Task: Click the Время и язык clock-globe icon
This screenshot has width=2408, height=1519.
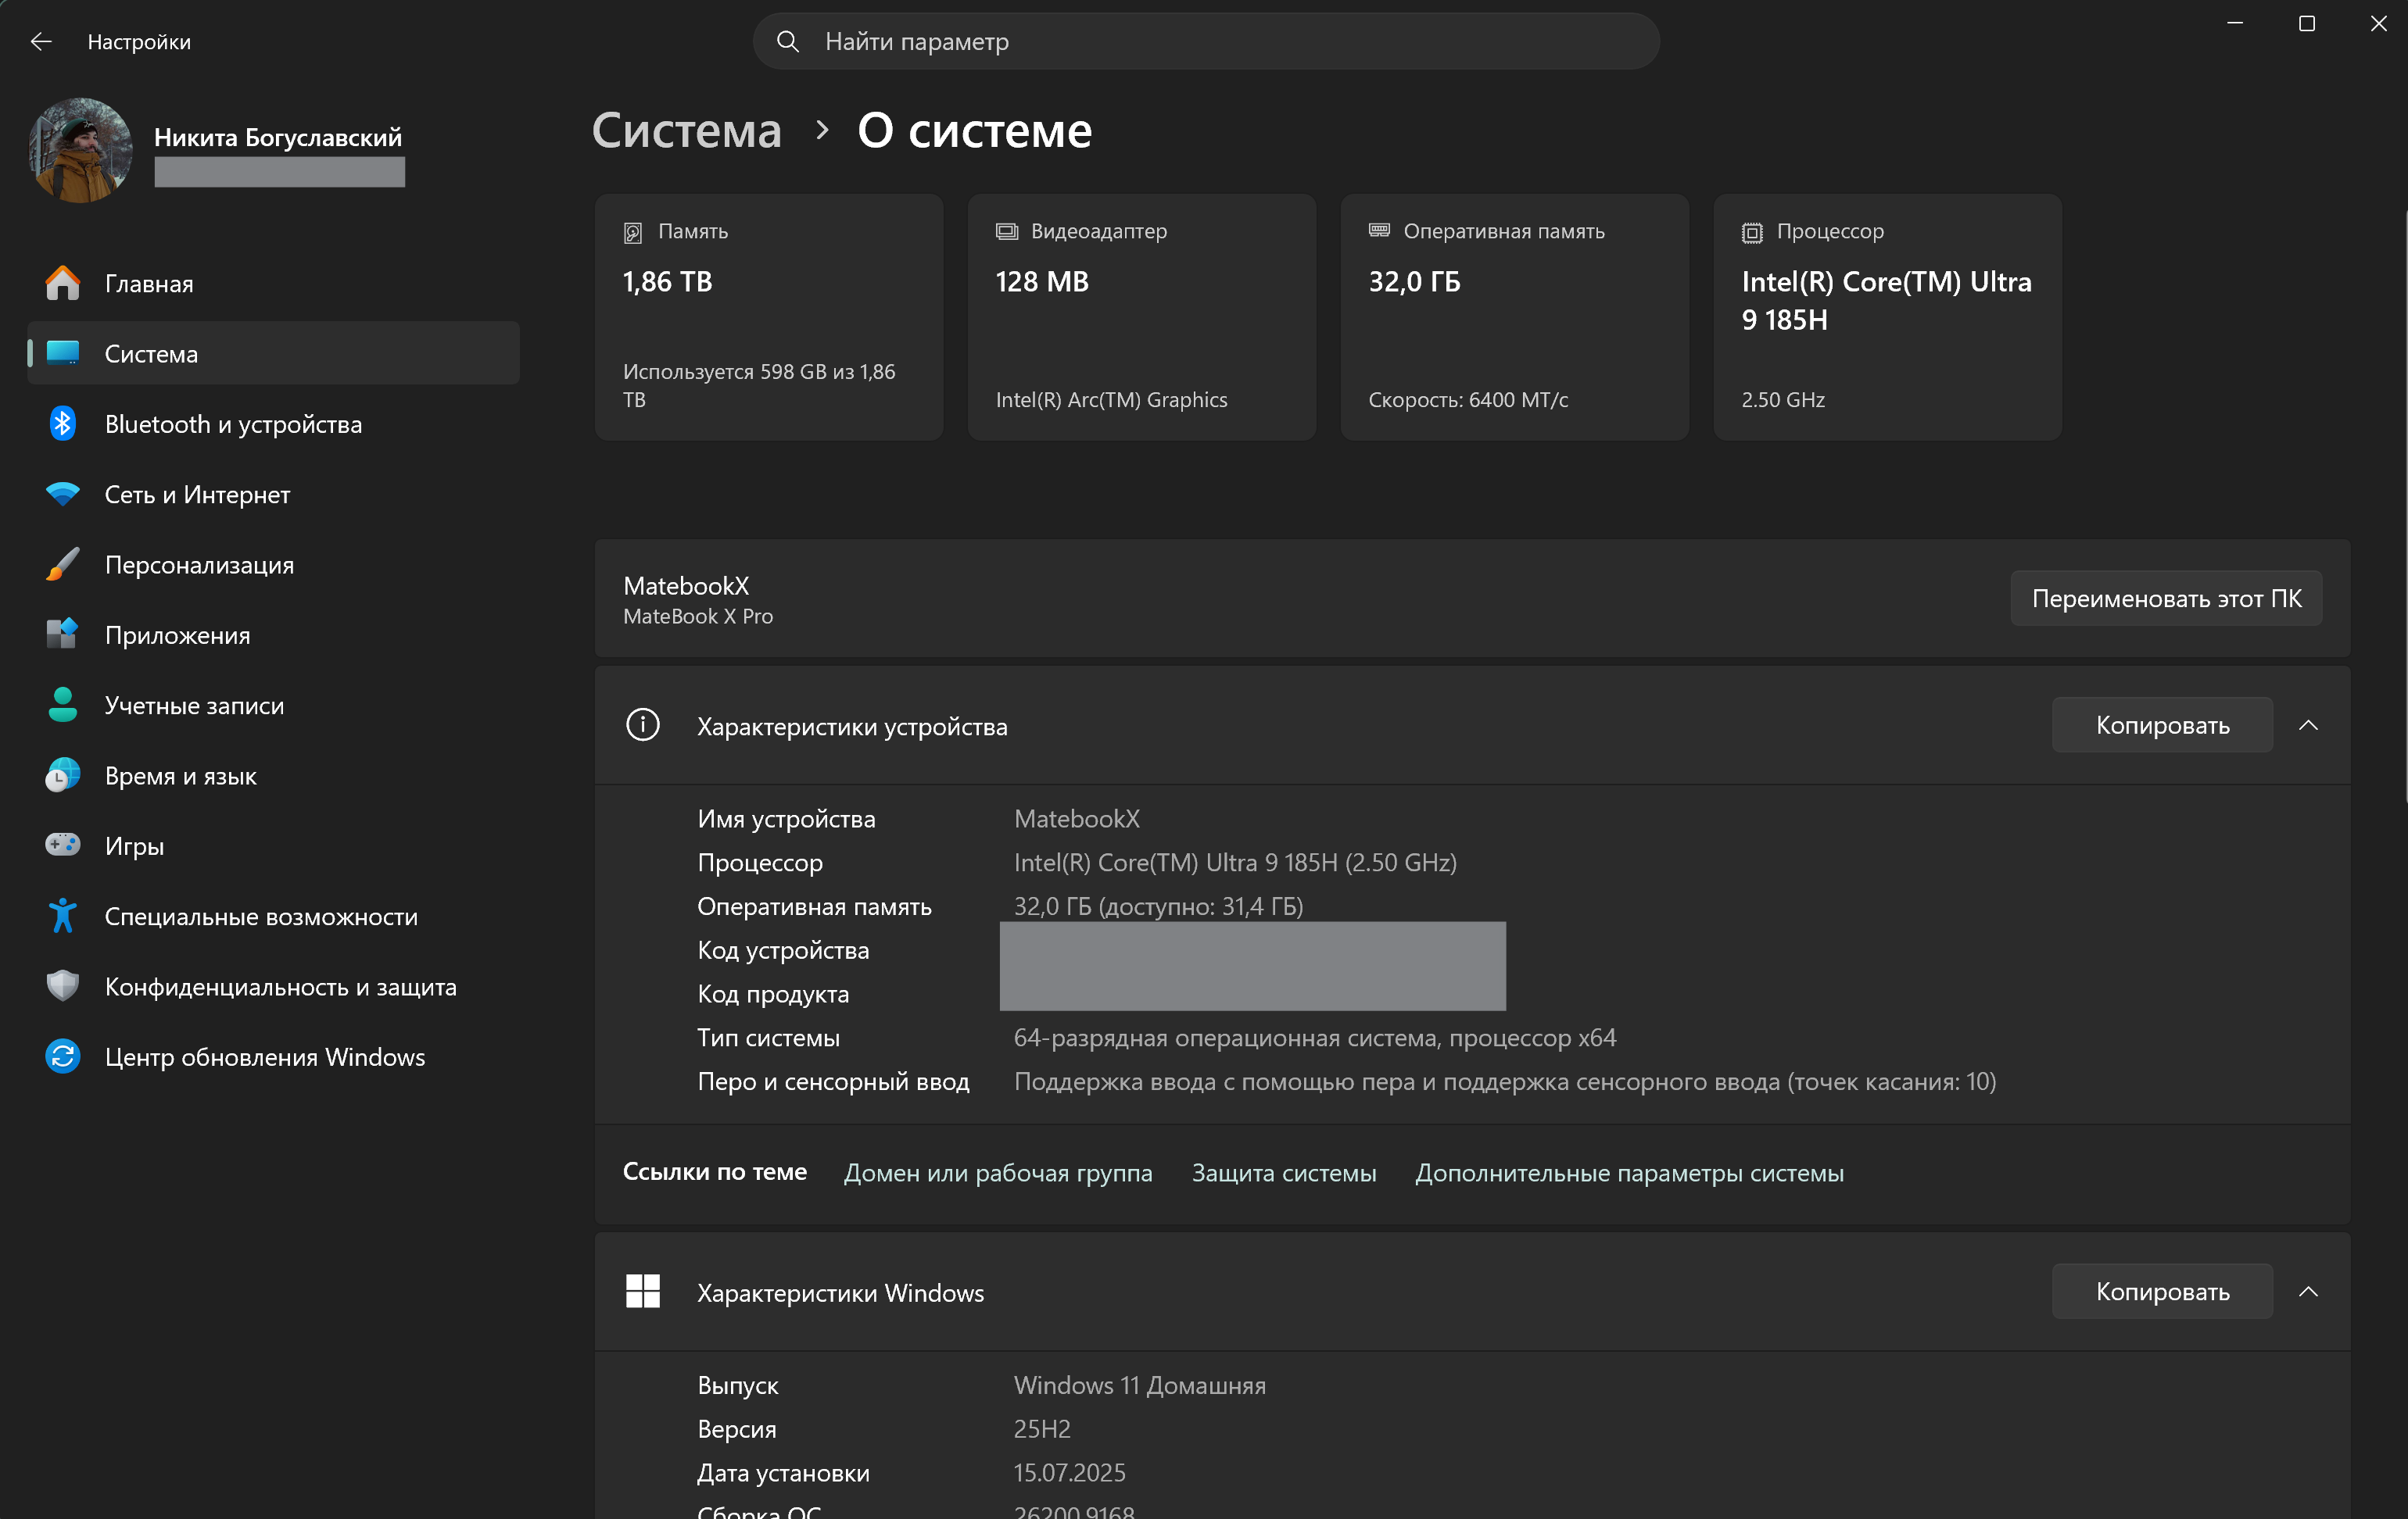Action: [62, 774]
